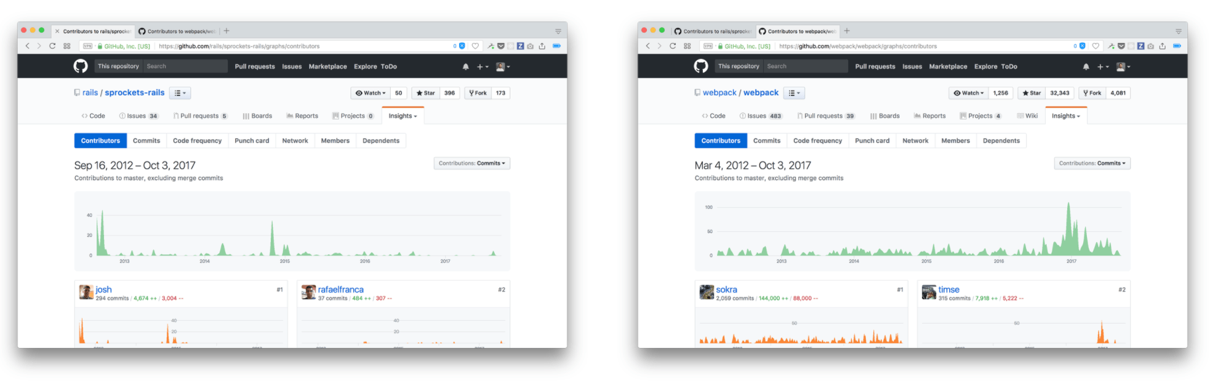Focus Search field in sprockets-rails window
Viewport: 1210px width, 391px height.
(185, 66)
